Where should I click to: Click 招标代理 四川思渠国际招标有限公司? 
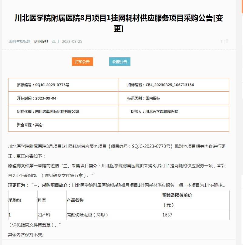pos(64,111)
